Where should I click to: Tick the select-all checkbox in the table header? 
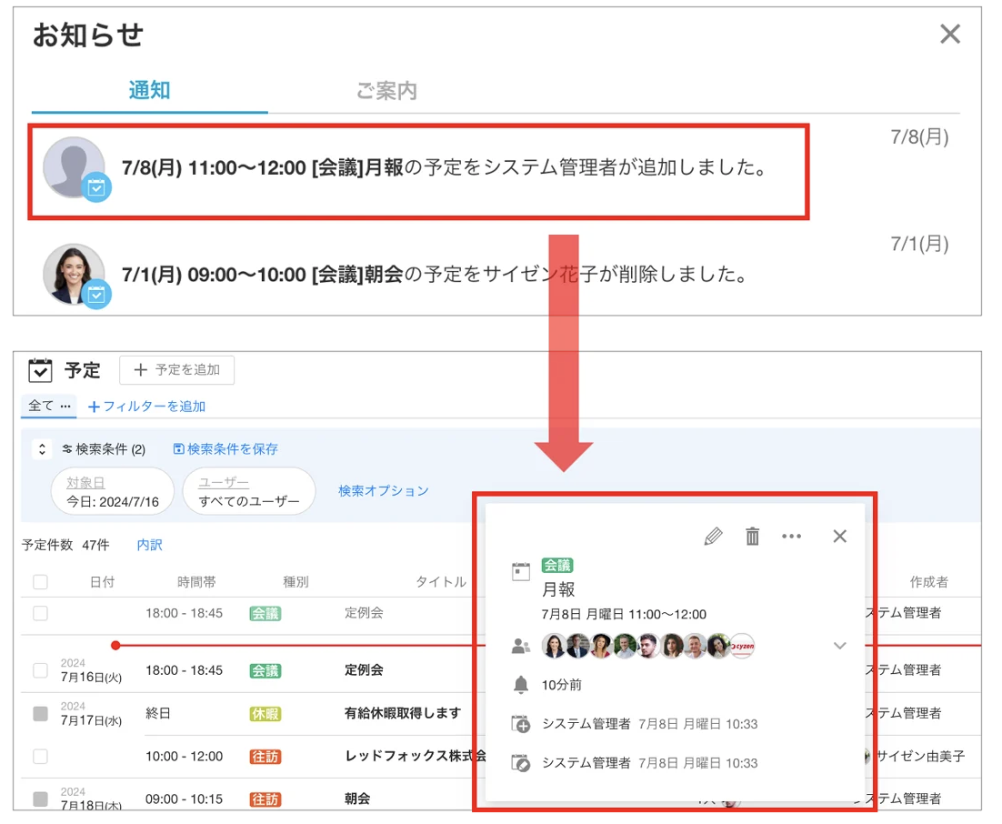click(40, 582)
